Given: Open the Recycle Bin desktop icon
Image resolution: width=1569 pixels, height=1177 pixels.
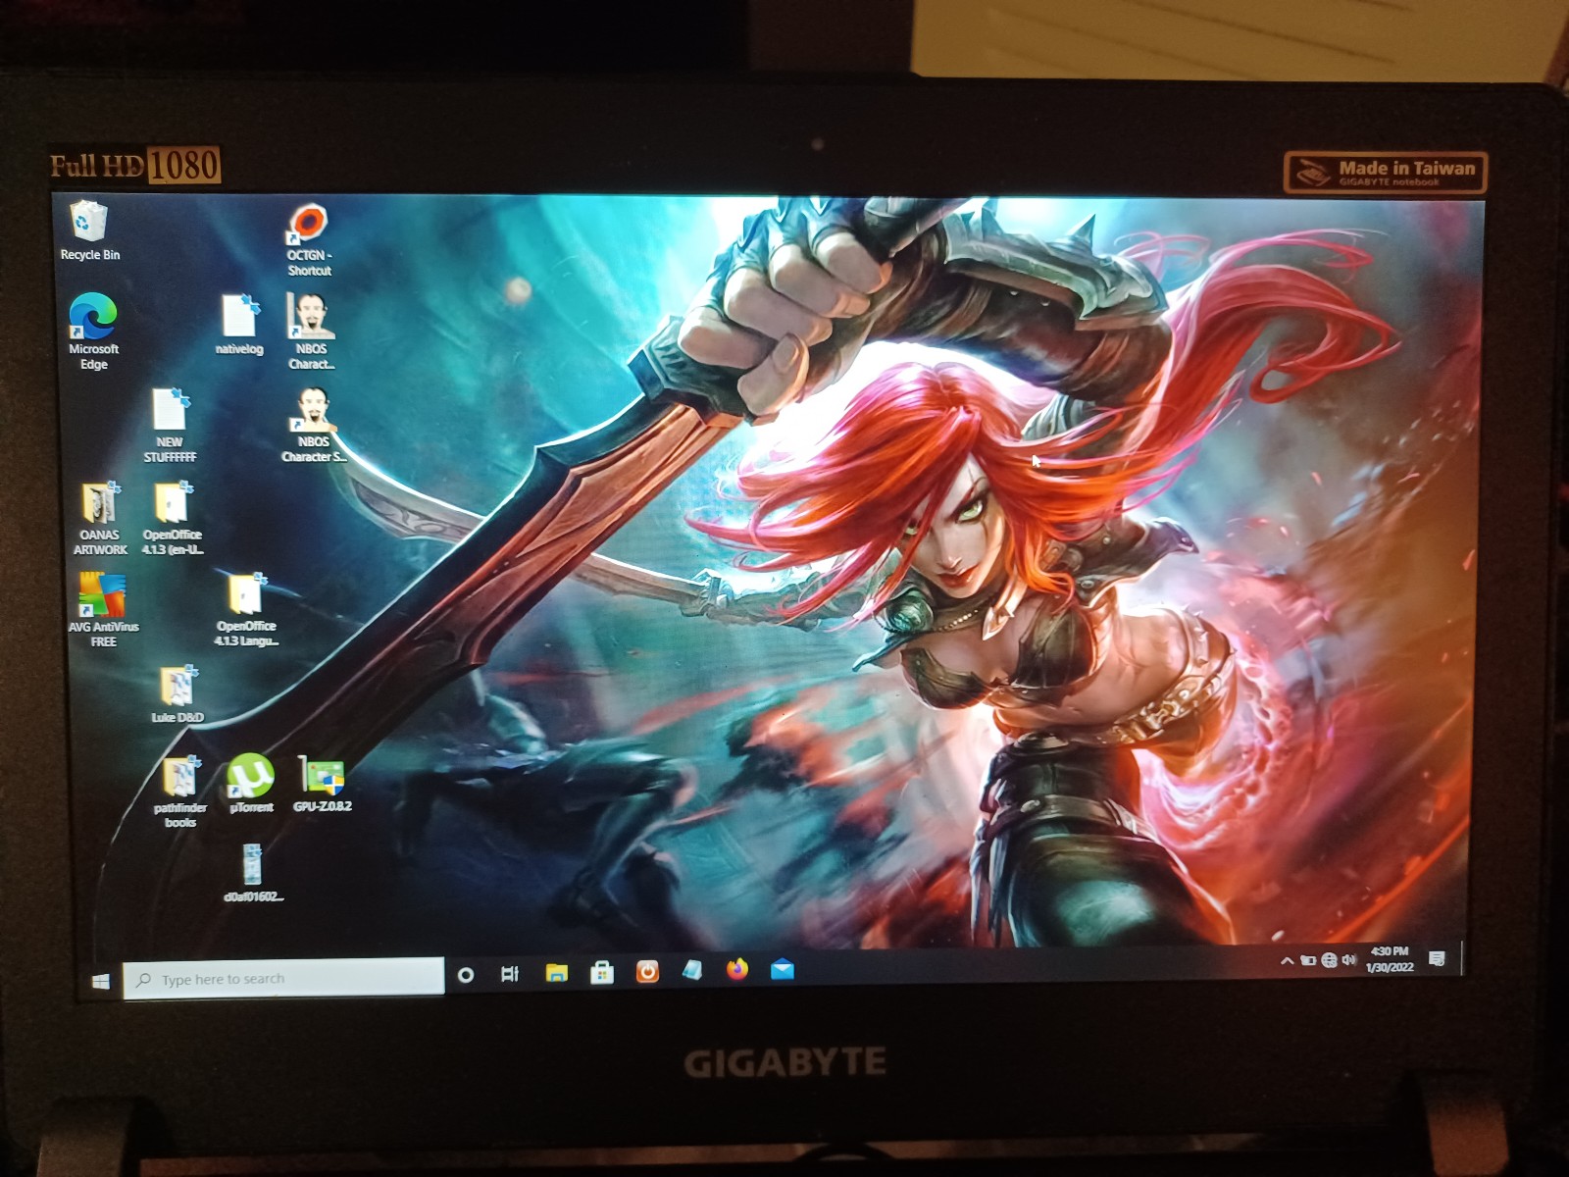Looking at the screenshot, I should point(89,230).
